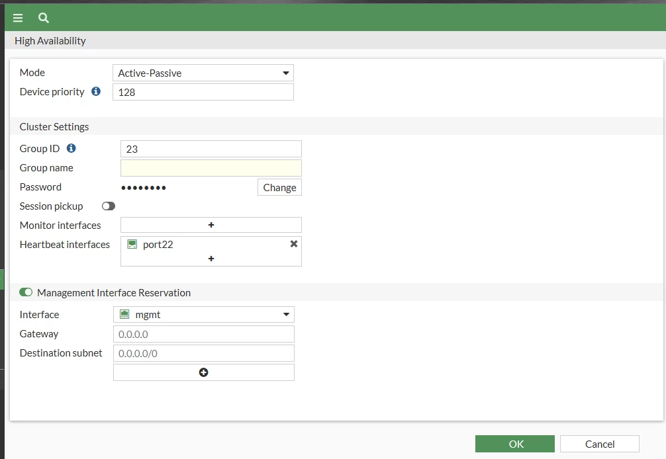Viewport: 666px width, 459px height.
Task: Add another heartbeat interface with plus
Action: (x=211, y=259)
